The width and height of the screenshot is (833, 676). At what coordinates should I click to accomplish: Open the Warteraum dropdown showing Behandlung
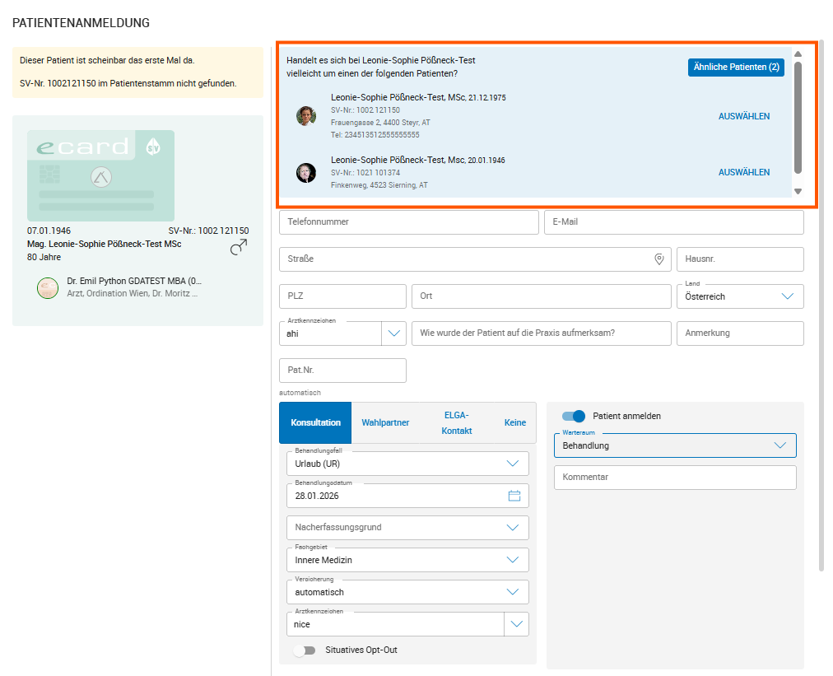675,445
